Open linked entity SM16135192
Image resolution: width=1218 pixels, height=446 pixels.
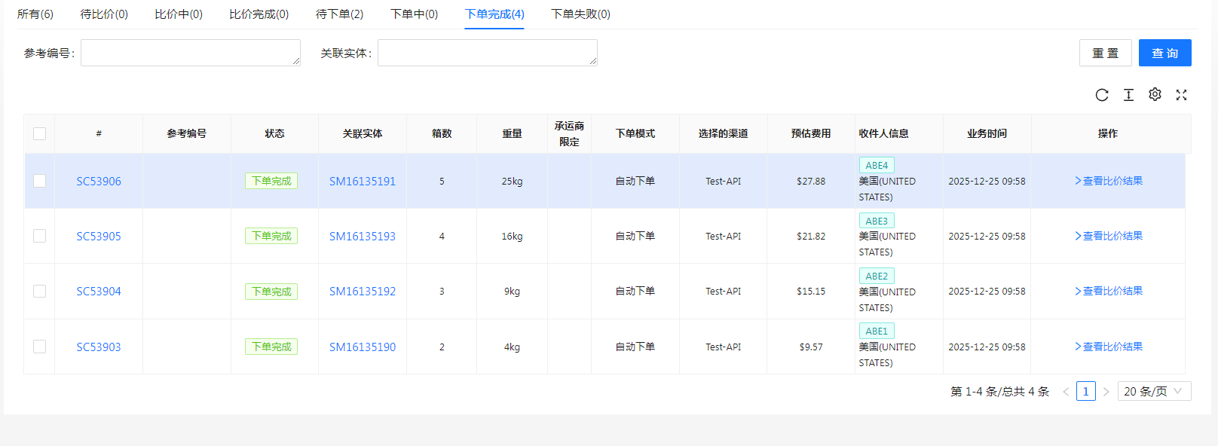click(362, 292)
